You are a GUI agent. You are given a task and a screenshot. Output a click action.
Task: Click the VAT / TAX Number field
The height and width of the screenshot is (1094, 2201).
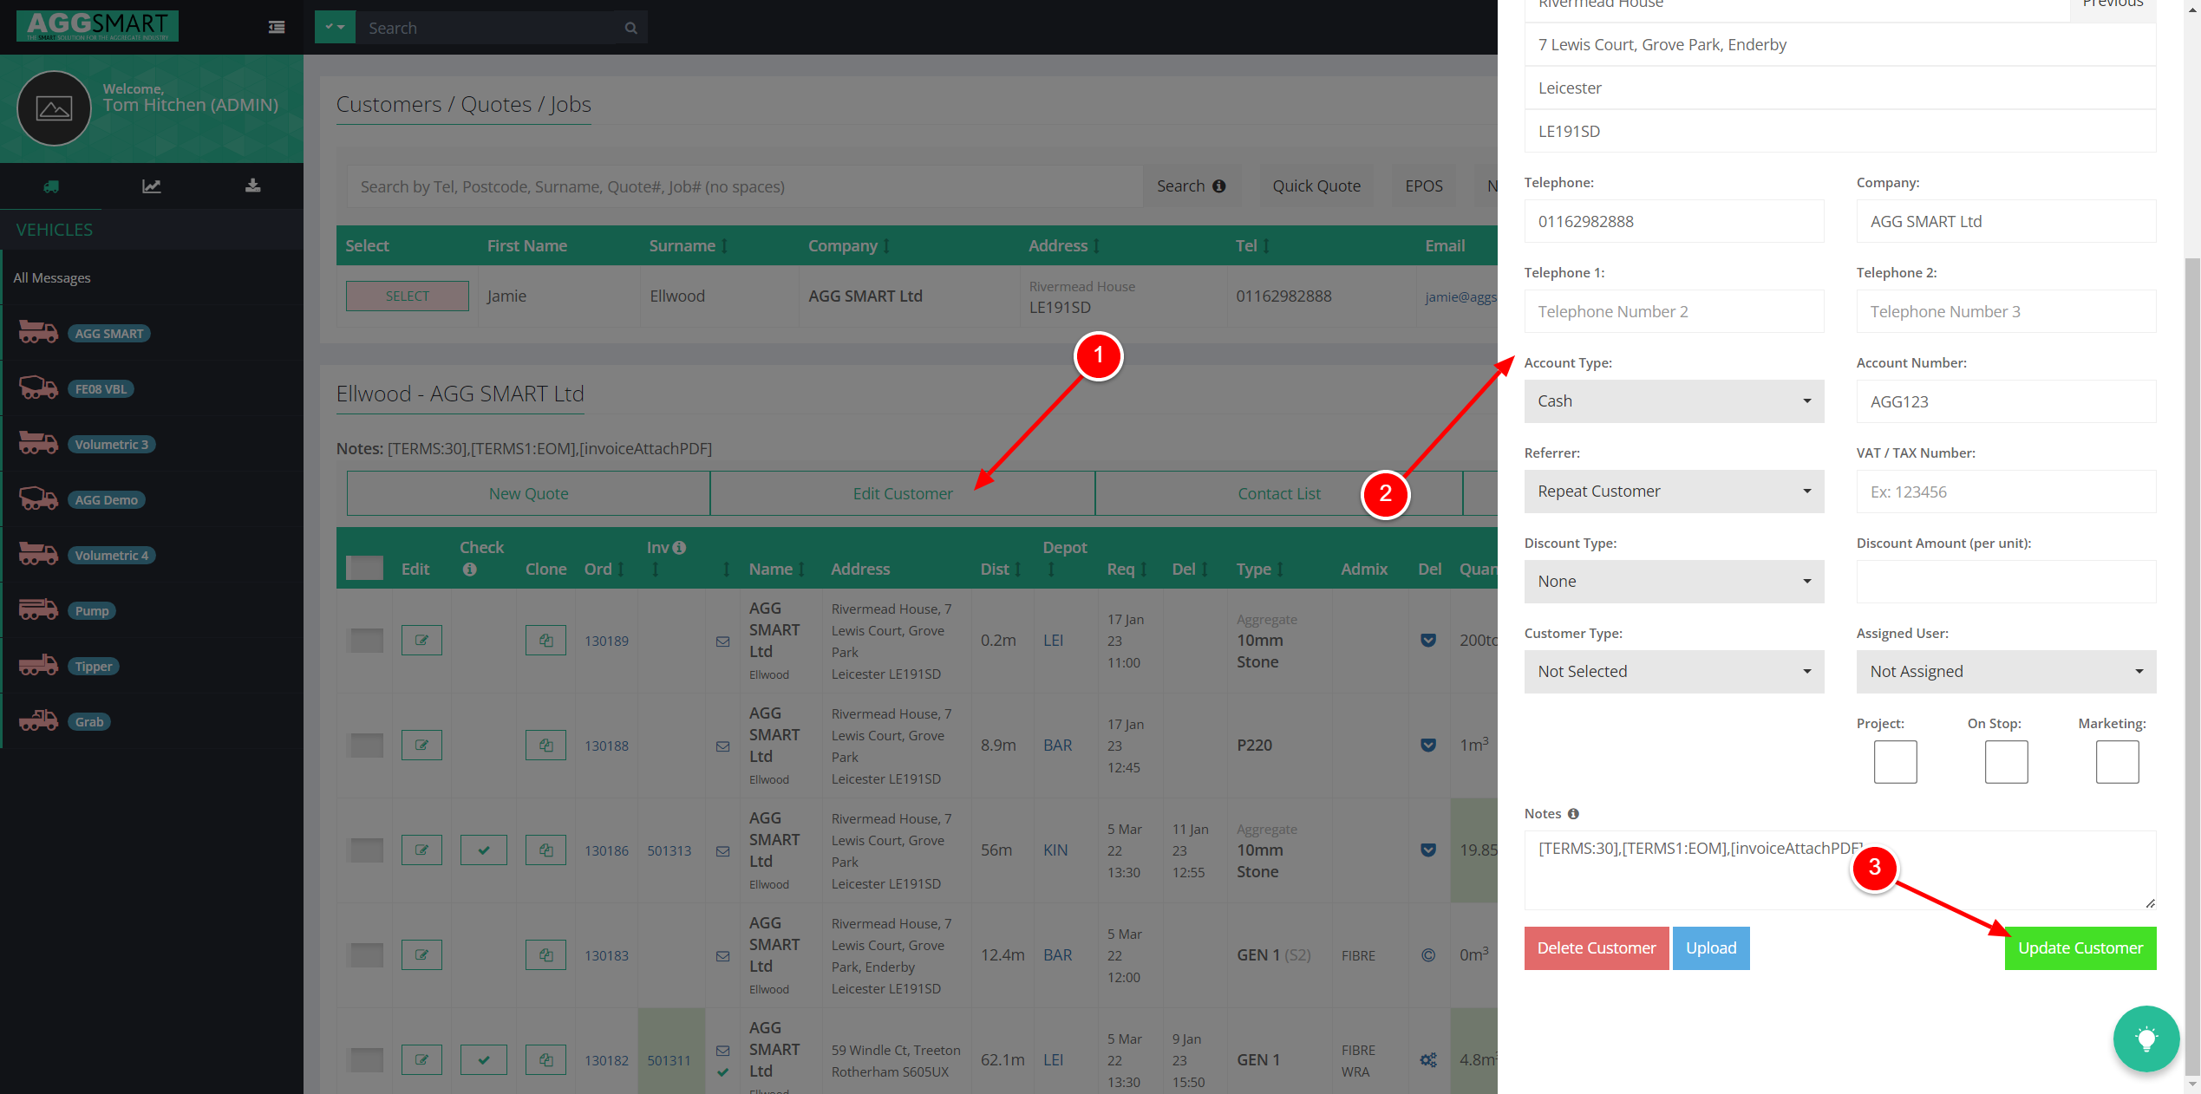[x=2006, y=492]
